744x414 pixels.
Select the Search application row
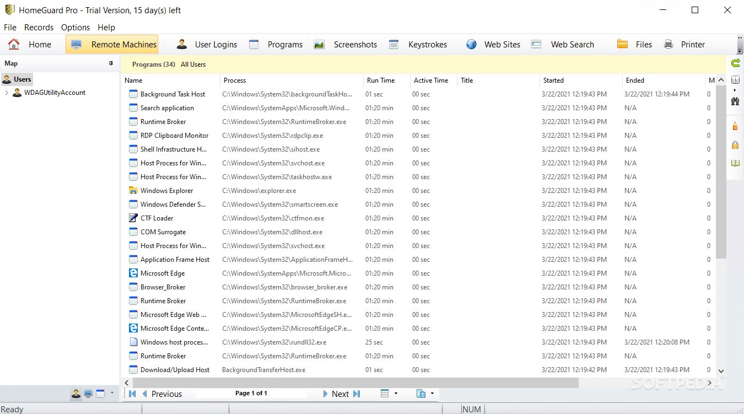click(x=419, y=108)
